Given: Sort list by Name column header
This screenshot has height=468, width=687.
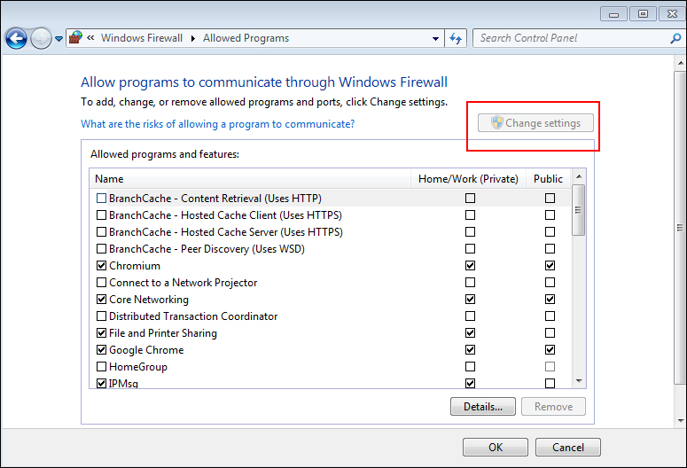Looking at the screenshot, I should pos(252,179).
